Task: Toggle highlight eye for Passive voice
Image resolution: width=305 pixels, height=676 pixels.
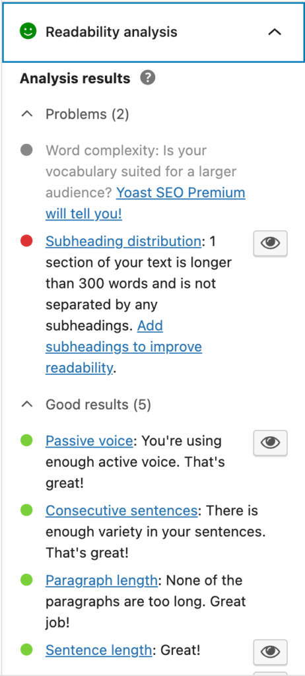Action: [270, 443]
